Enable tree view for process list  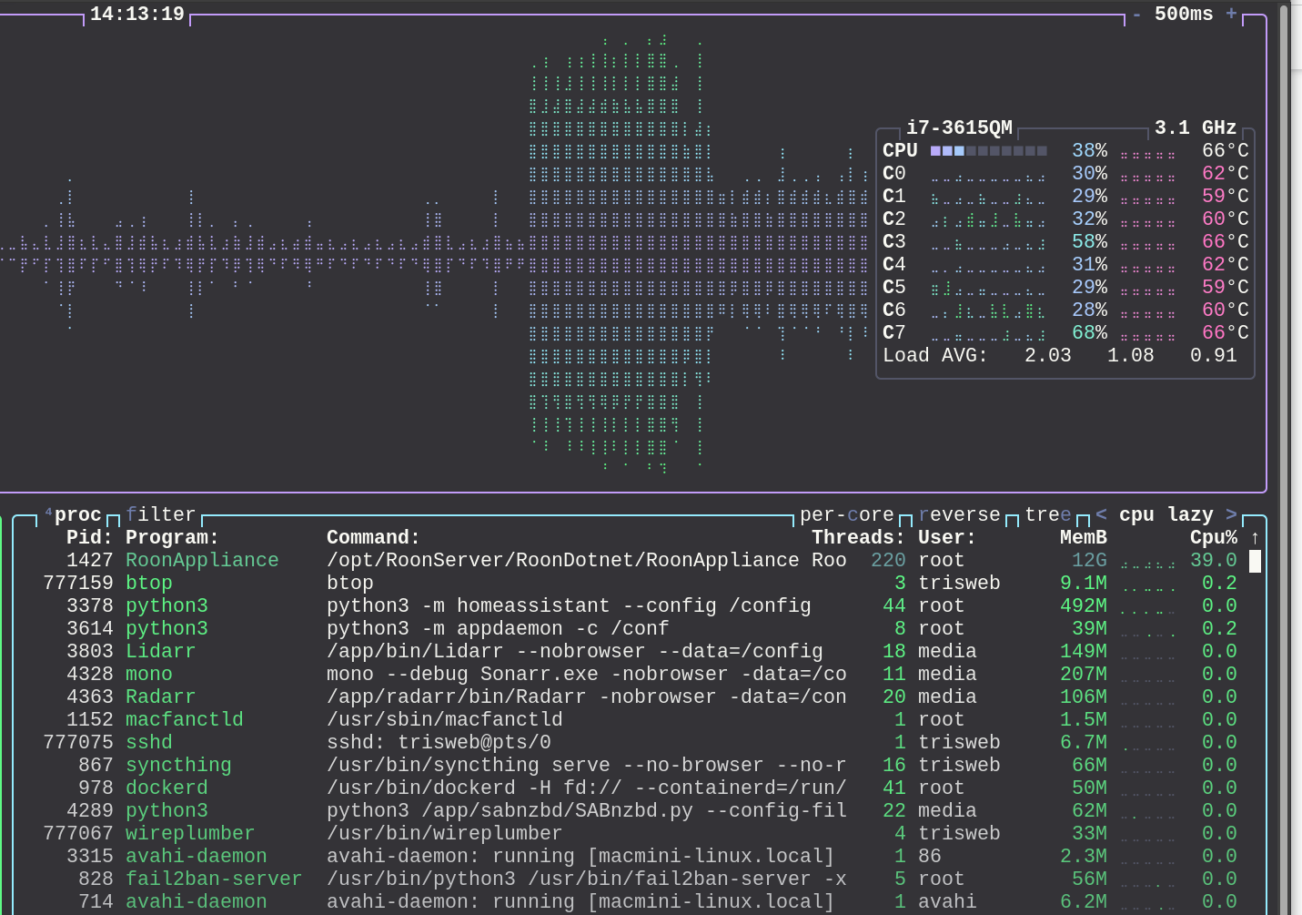pos(1047,514)
